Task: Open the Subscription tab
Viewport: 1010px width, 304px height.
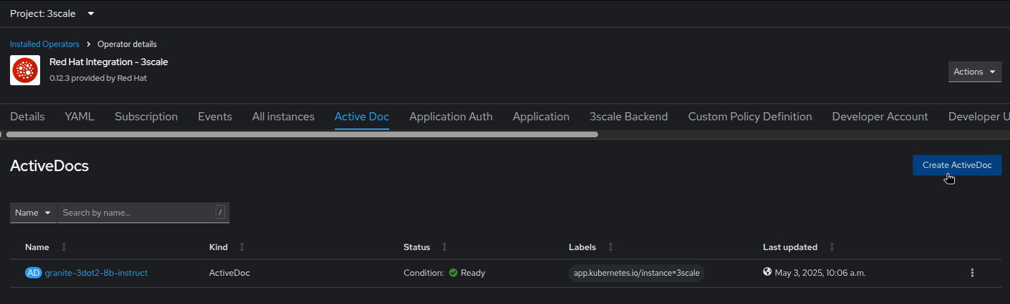Action: pos(146,117)
